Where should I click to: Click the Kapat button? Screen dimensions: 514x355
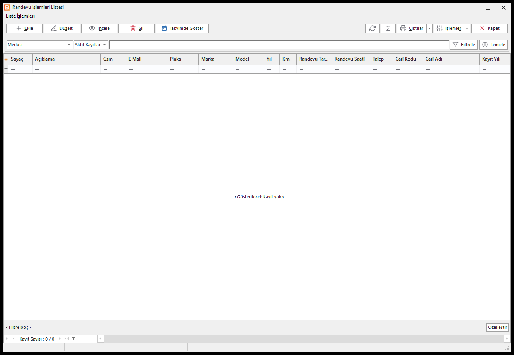[490, 28]
